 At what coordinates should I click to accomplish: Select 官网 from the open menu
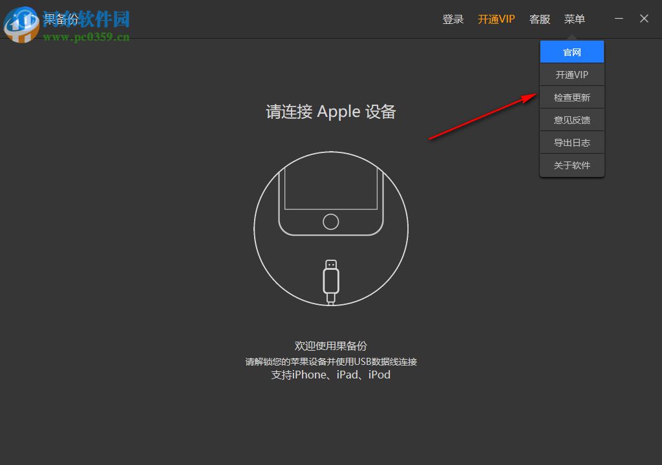coord(571,52)
